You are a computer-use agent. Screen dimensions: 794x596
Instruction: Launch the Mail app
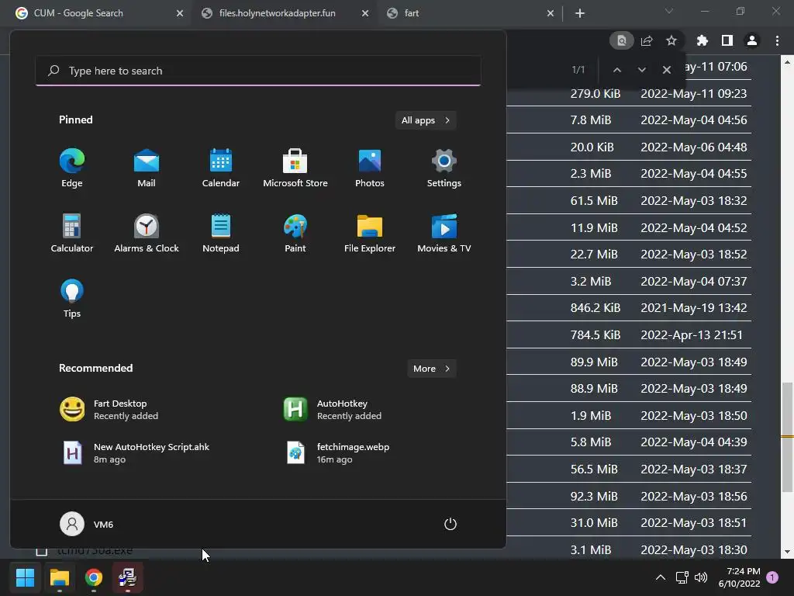tap(147, 168)
